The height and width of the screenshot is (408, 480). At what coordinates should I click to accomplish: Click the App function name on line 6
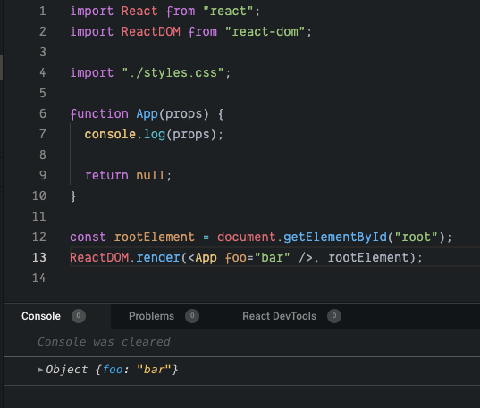[147, 113]
